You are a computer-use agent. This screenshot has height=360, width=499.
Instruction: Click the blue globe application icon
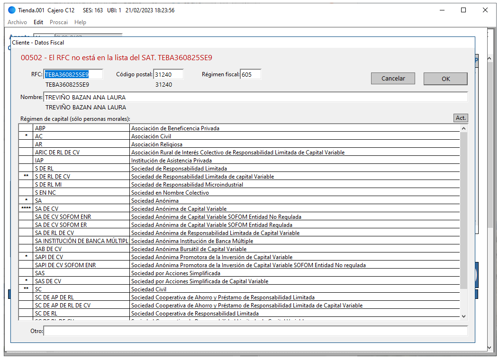12,10
